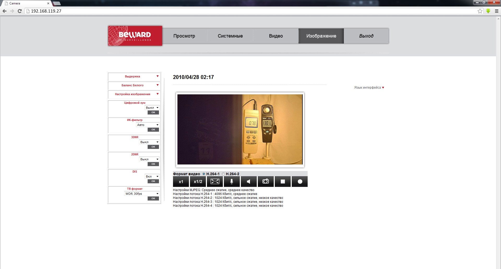The width and height of the screenshot is (501, 269).
Task: Click the Выход logout button
Action: click(x=366, y=36)
